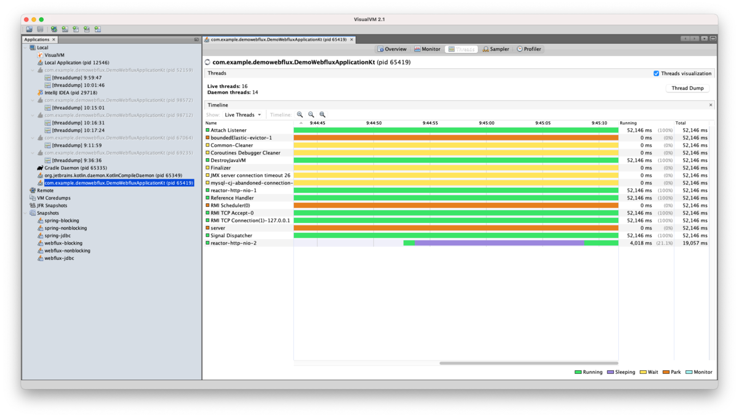
Task: Select the threaddump 9:11:59 entry
Action: point(77,145)
